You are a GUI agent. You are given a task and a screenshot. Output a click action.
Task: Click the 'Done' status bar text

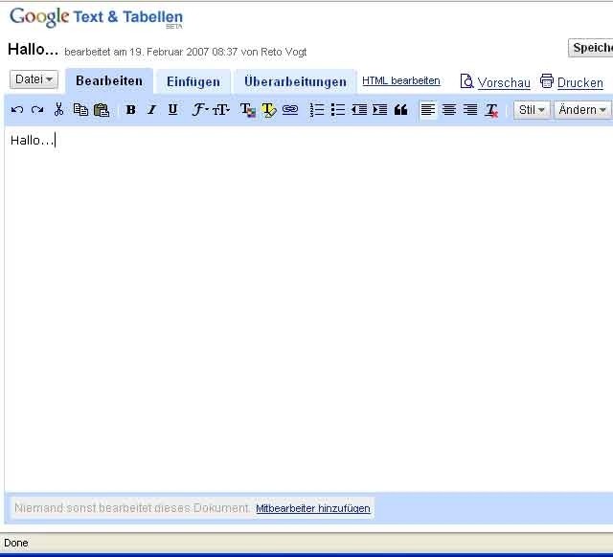pyautogui.click(x=16, y=543)
